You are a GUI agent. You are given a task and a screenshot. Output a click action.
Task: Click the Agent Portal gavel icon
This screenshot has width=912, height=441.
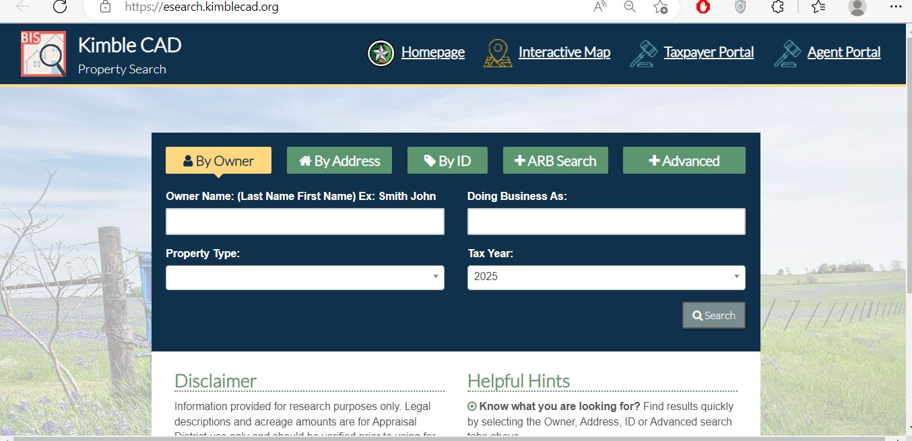(x=787, y=53)
